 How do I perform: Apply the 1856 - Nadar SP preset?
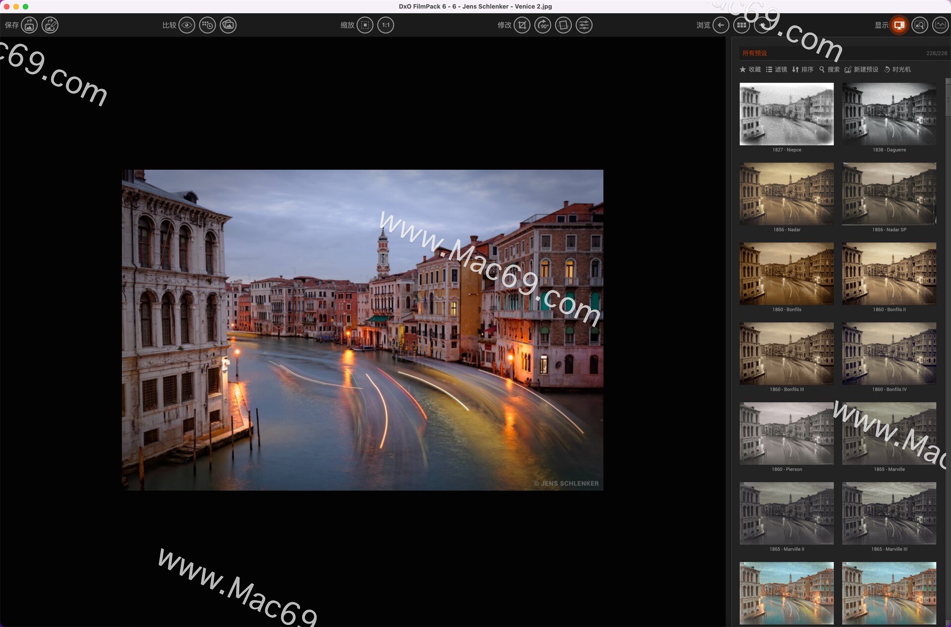click(889, 194)
